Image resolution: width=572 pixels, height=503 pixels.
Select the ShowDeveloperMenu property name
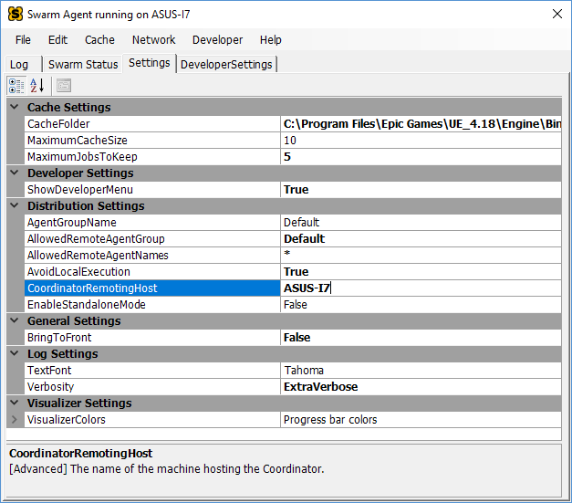(152, 190)
